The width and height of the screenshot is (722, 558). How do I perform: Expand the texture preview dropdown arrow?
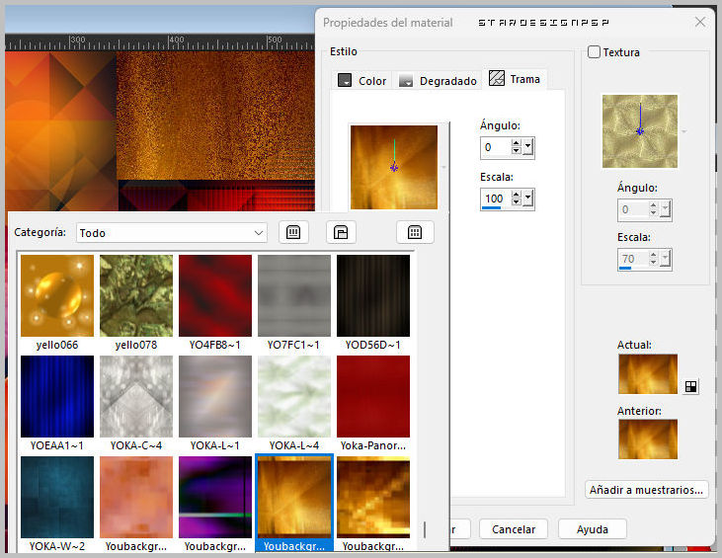point(684,131)
